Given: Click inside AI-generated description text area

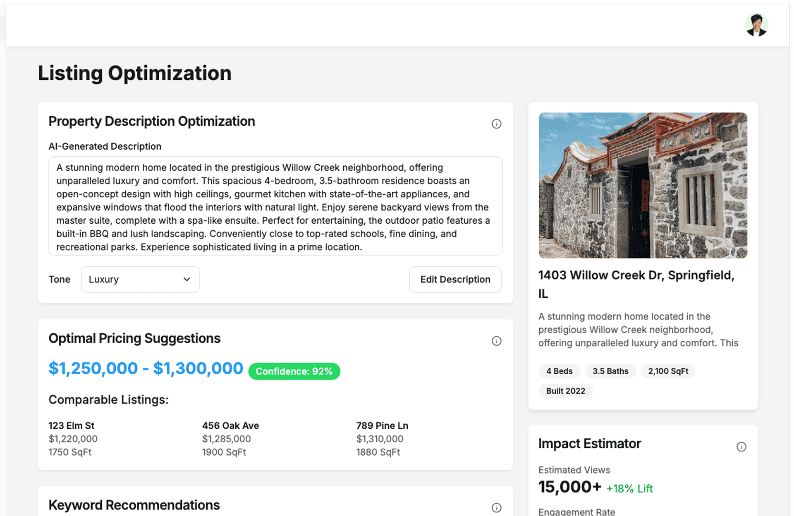Looking at the screenshot, I should 275,206.
